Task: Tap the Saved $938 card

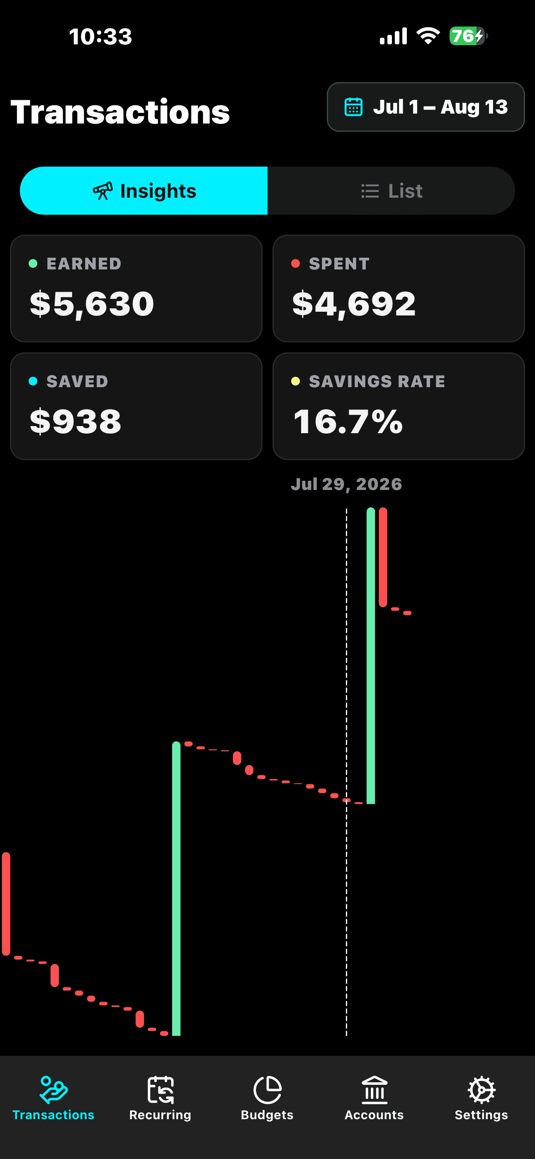Action: pos(136,406)
